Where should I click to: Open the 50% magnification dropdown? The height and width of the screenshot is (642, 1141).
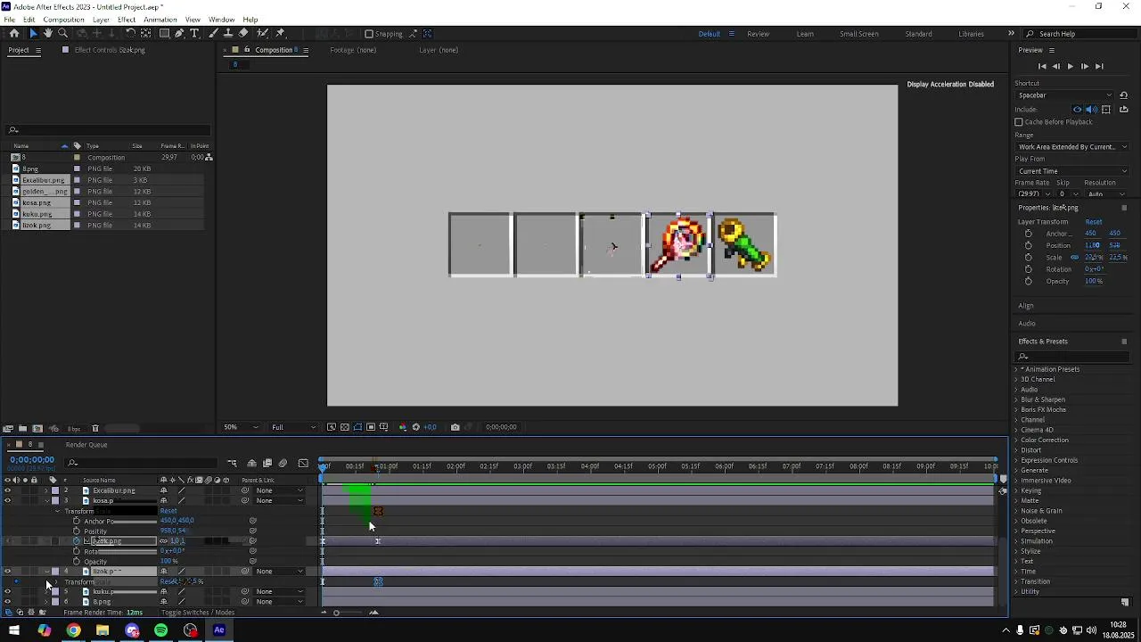point(242,427)
